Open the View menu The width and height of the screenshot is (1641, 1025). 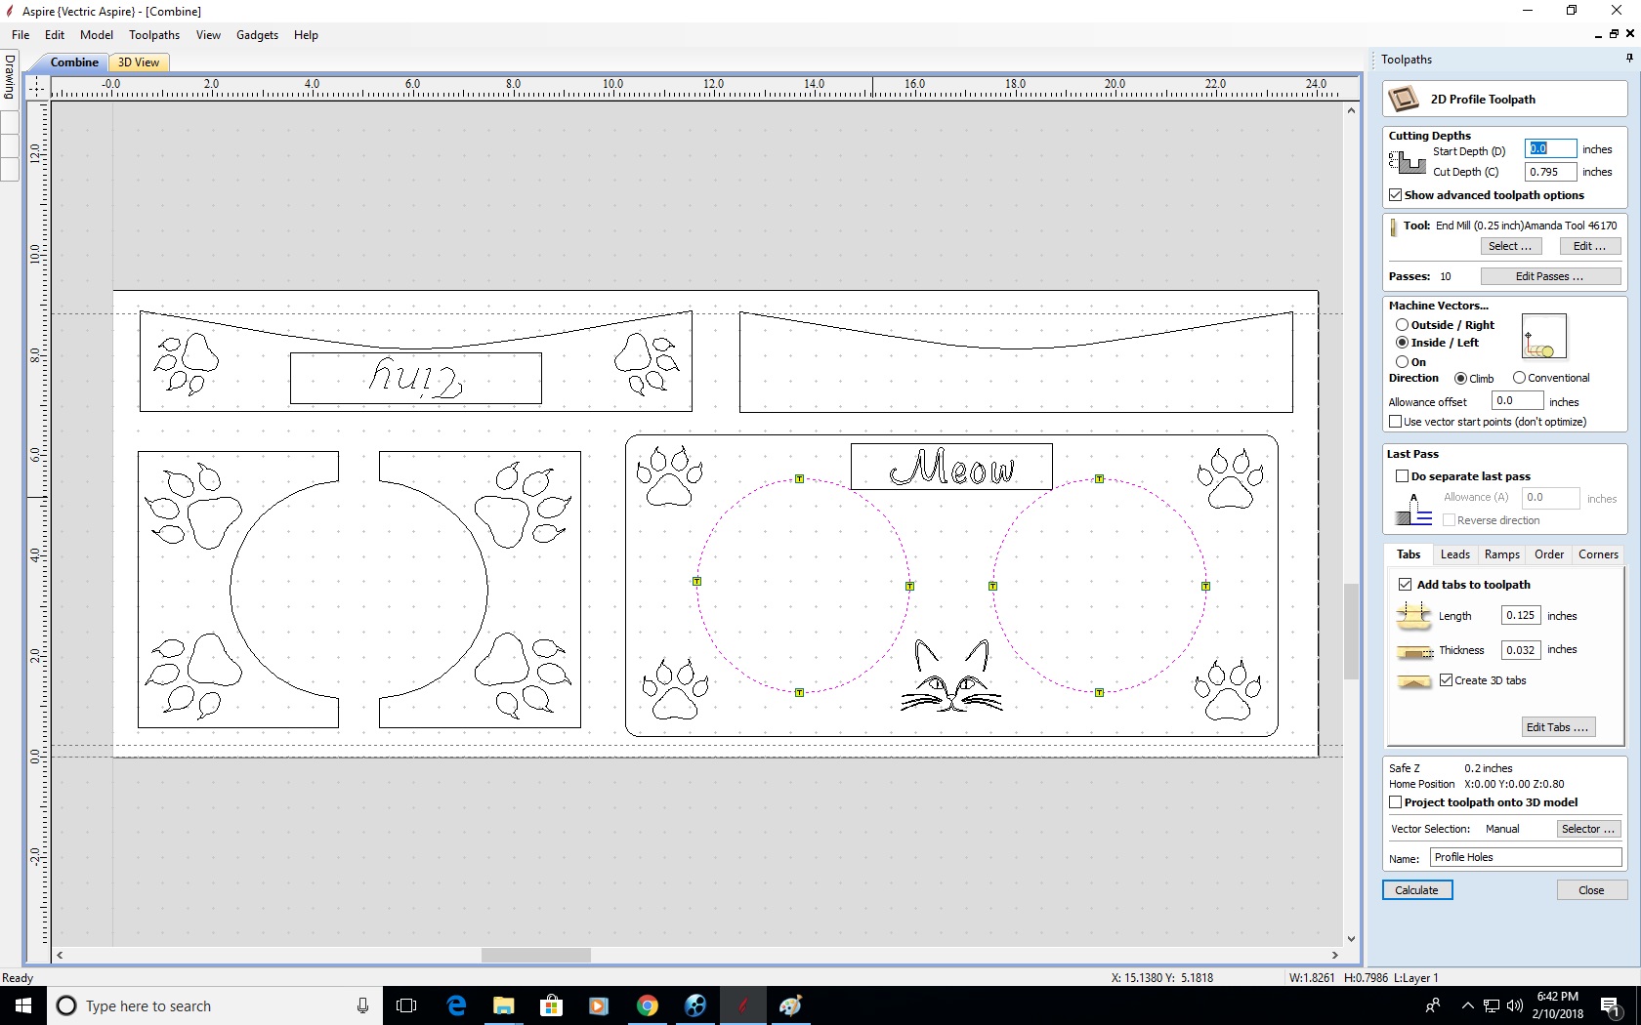pos(208,35)
